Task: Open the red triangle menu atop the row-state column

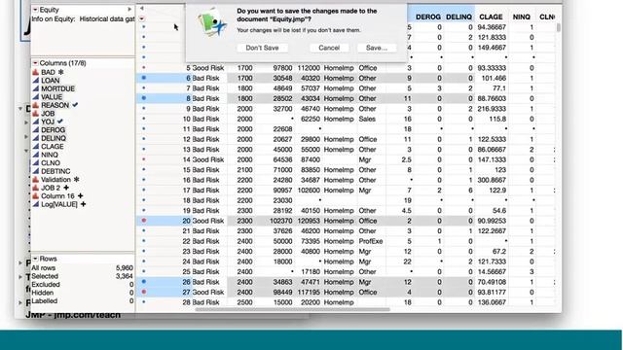Action: pyautogui.click(x=142, y=18)
